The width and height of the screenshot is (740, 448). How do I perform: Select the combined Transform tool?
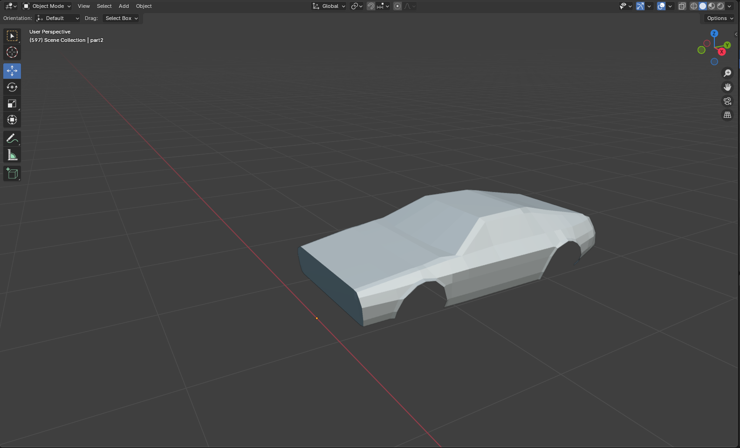click(x=12, y=120)
